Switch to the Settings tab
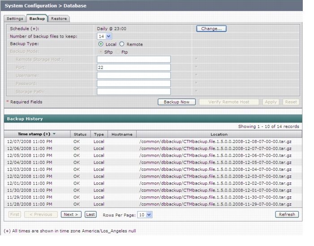Image resolution: width=314 pixels, height=246 pixels. coord(15,19)
